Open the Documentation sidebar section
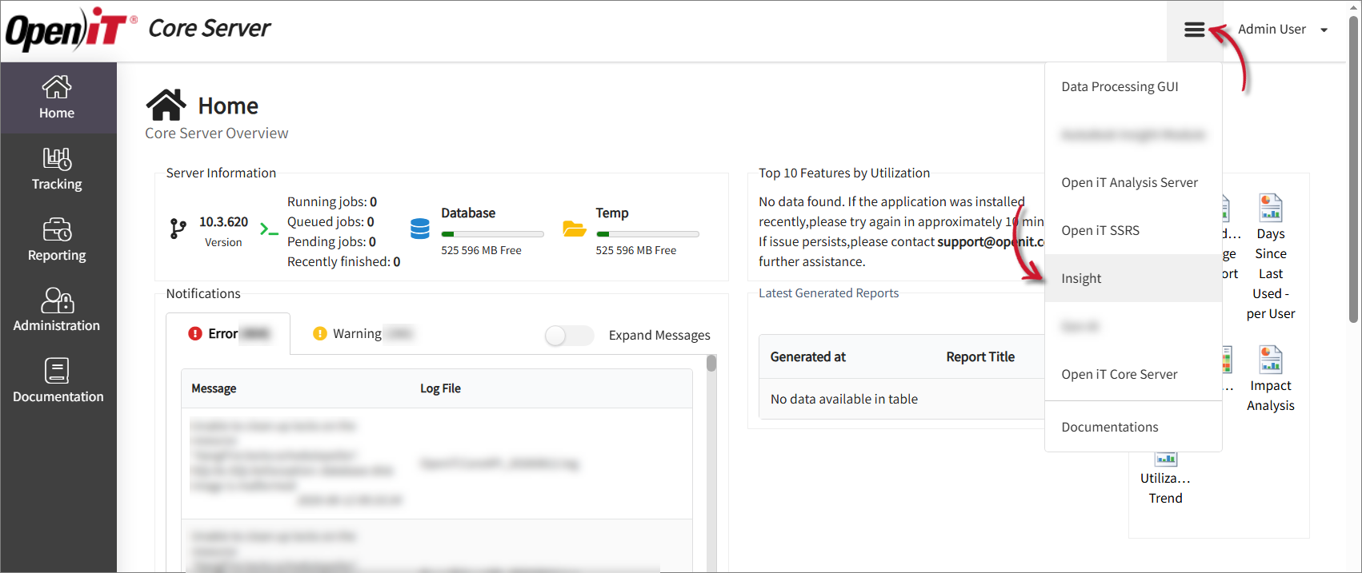The image size is (1362, 573). point(58,381)
